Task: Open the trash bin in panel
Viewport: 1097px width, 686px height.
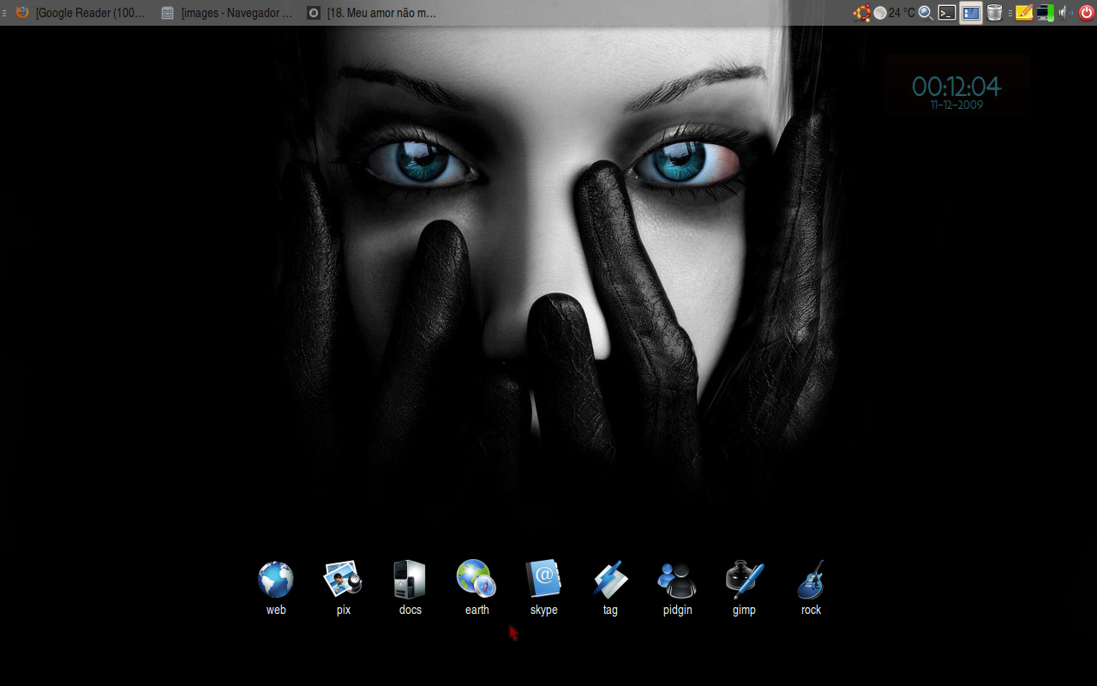Action: click(x=994, y=13)
